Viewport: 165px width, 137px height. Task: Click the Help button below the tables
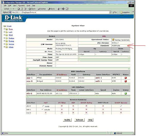pos(90,120)
